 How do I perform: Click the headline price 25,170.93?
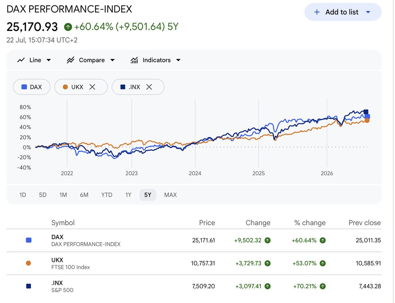[x=32, y=27]
